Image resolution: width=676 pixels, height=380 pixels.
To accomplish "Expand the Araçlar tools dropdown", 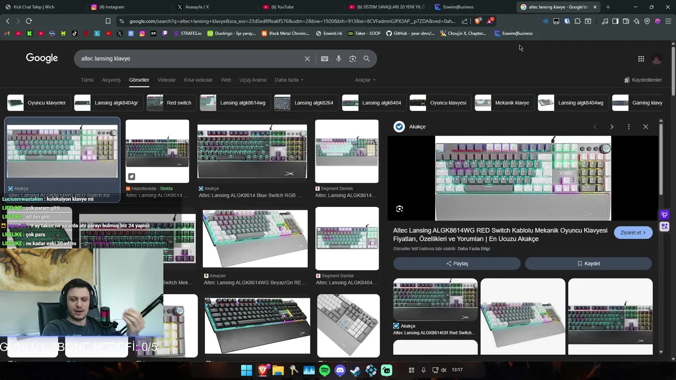I will tap(365, 80).
